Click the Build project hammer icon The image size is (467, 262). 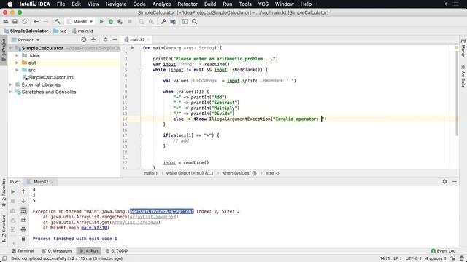click(x=58, y=21)
